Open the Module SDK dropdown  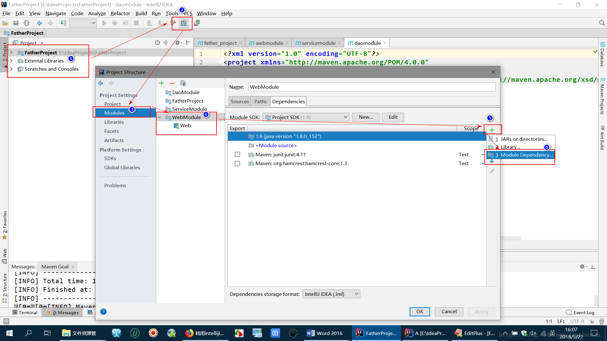pyautogui.click(x=306, y=117)
